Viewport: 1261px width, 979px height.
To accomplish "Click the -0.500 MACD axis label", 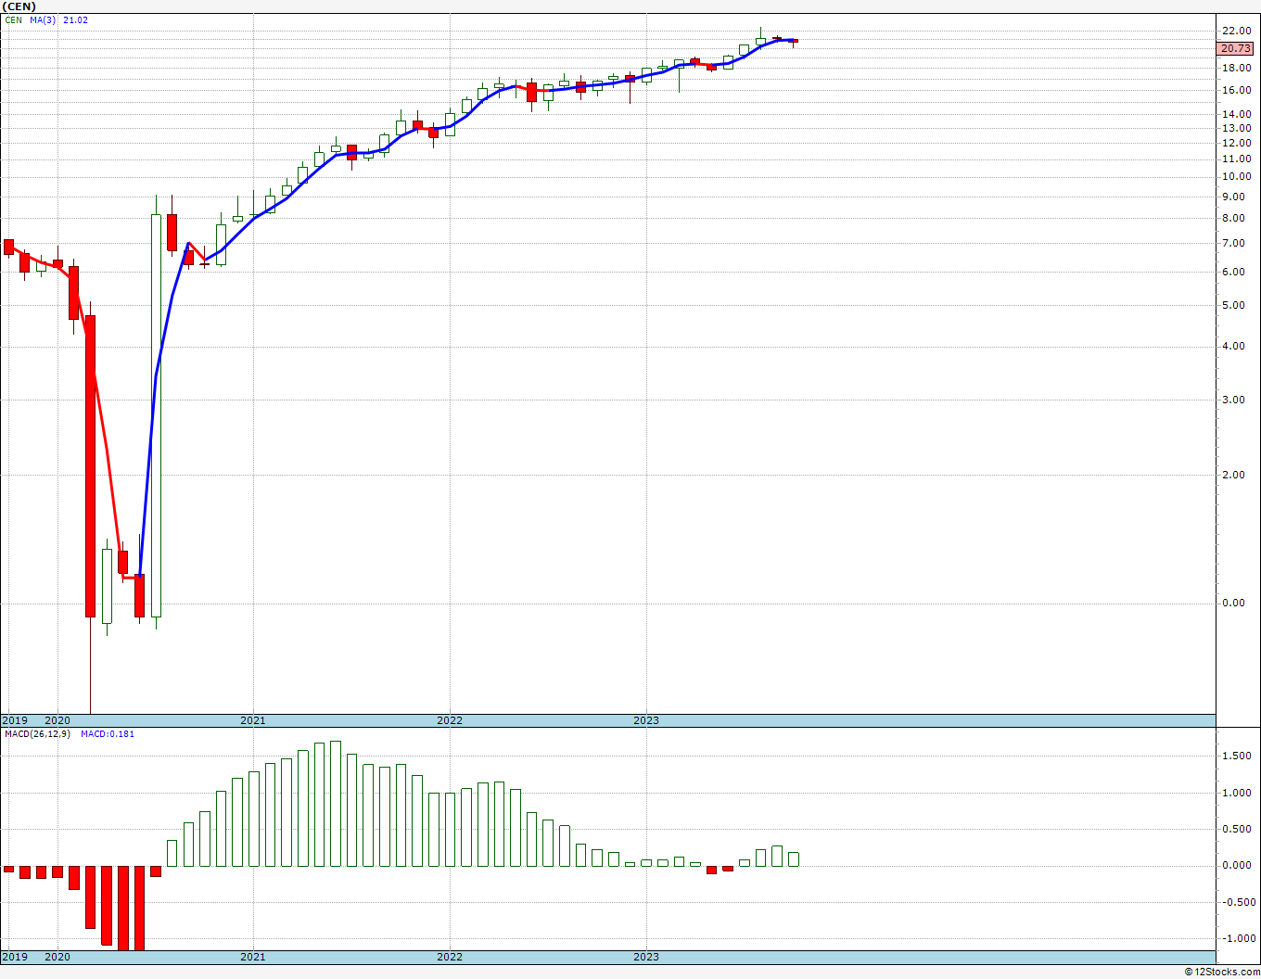I will [x=1238, y=902].
